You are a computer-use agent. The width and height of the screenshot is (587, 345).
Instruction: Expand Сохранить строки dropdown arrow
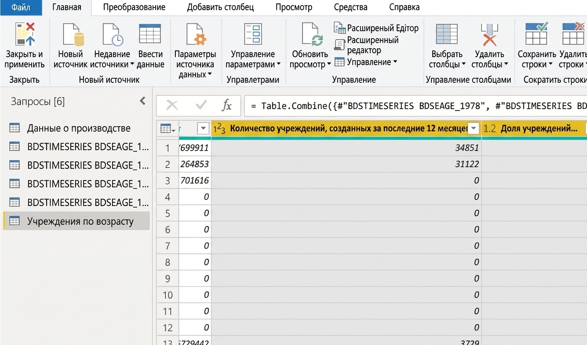pos(550,65)
